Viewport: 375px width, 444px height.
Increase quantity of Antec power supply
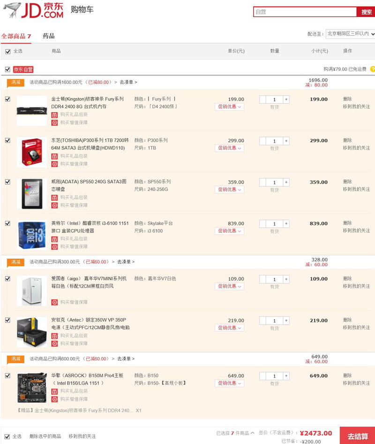pos(286,321)
